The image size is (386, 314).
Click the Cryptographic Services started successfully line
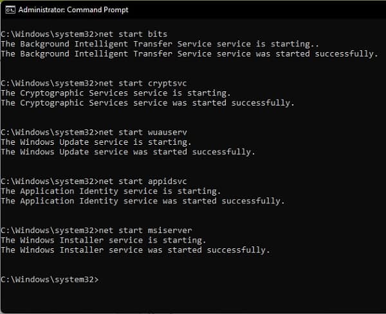[x=147, y=103]
